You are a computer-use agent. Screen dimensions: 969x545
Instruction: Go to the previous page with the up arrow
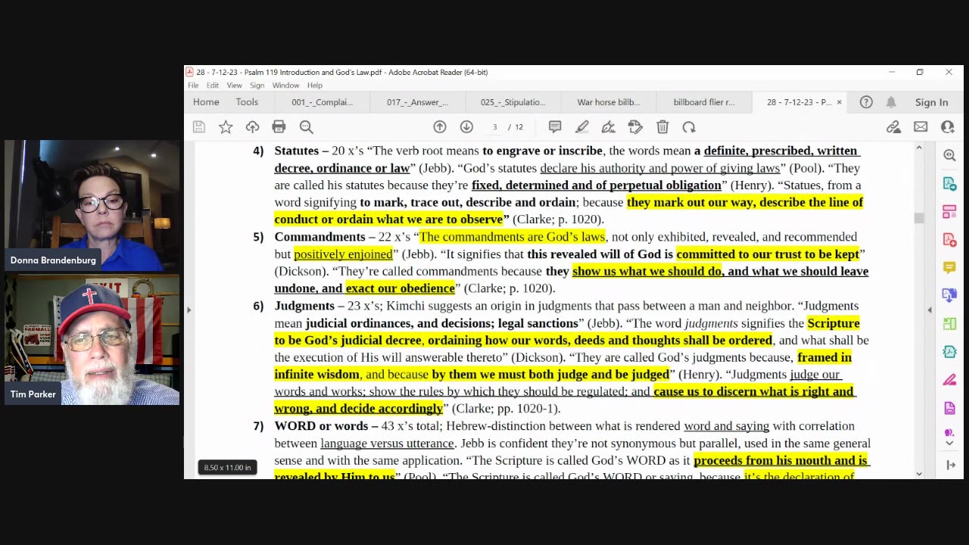coord(440,127)
